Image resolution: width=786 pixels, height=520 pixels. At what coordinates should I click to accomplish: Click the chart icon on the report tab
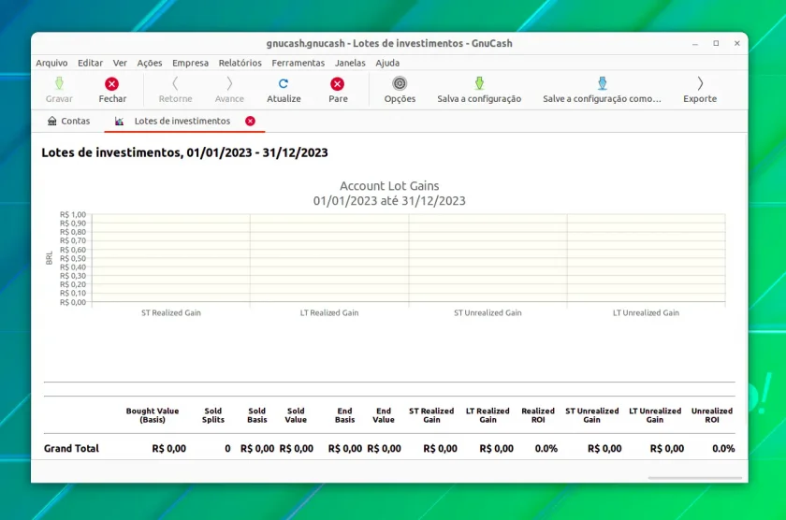coord(119,122)
